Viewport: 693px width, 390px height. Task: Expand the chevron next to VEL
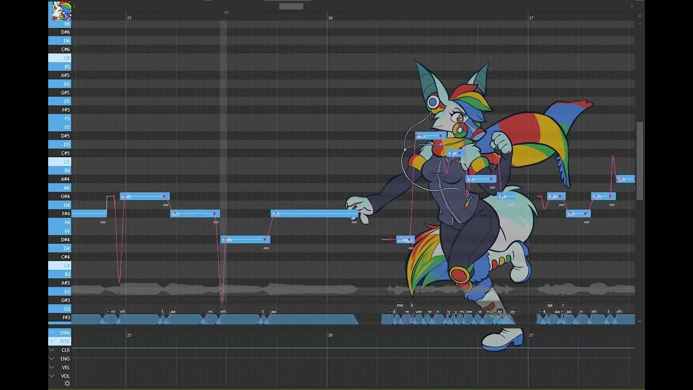pyautogui.click(x=52, y=367)
